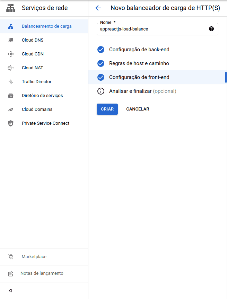Screen dimensions: 227x299
Task: Open Analisar e finalizar step
Action: pos(130,91)
